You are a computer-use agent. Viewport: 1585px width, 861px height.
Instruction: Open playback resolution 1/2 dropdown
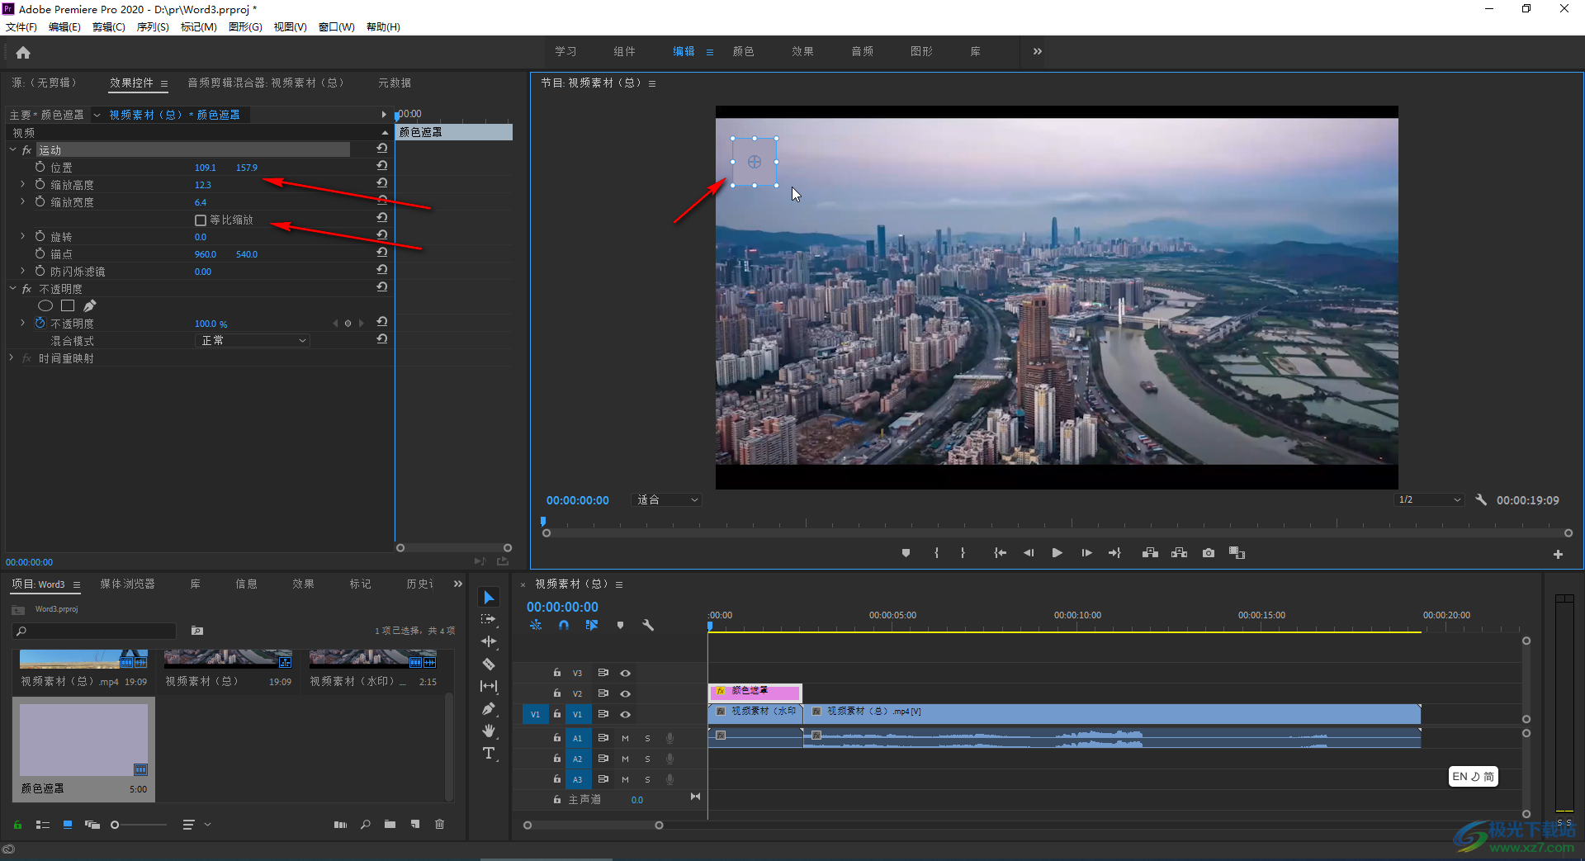pyautogui.click(x=1429, y=500)
